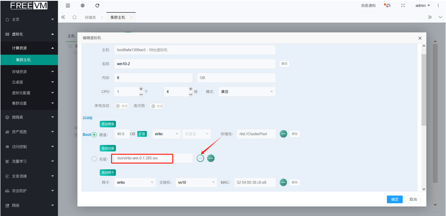
Task: Switch to the 存储池 tab
Action: pos(90,18)
